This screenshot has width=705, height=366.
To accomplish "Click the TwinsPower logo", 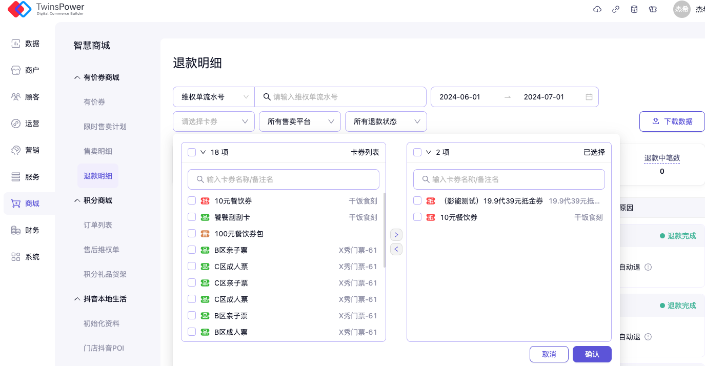I will click(x=46, y=9).
